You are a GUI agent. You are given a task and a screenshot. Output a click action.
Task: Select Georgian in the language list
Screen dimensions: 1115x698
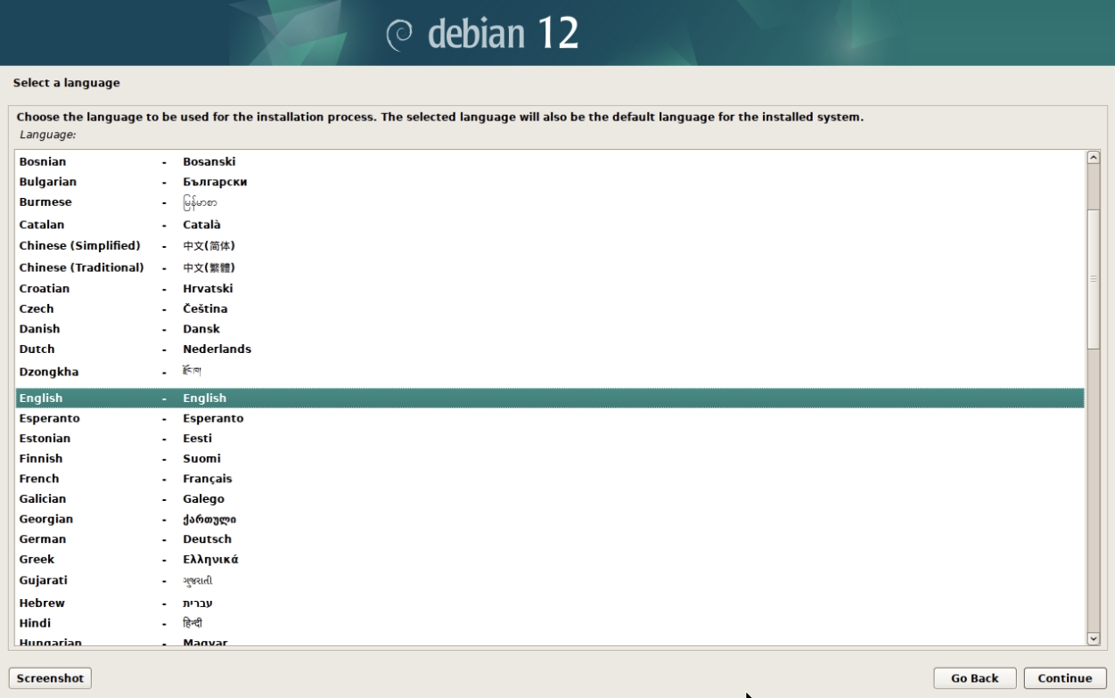[x=550, y=519]
